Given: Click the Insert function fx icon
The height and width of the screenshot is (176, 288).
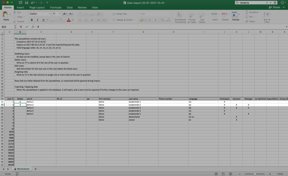Looking at the screenshot, I should pyautogui.click(x=33, y=27).
